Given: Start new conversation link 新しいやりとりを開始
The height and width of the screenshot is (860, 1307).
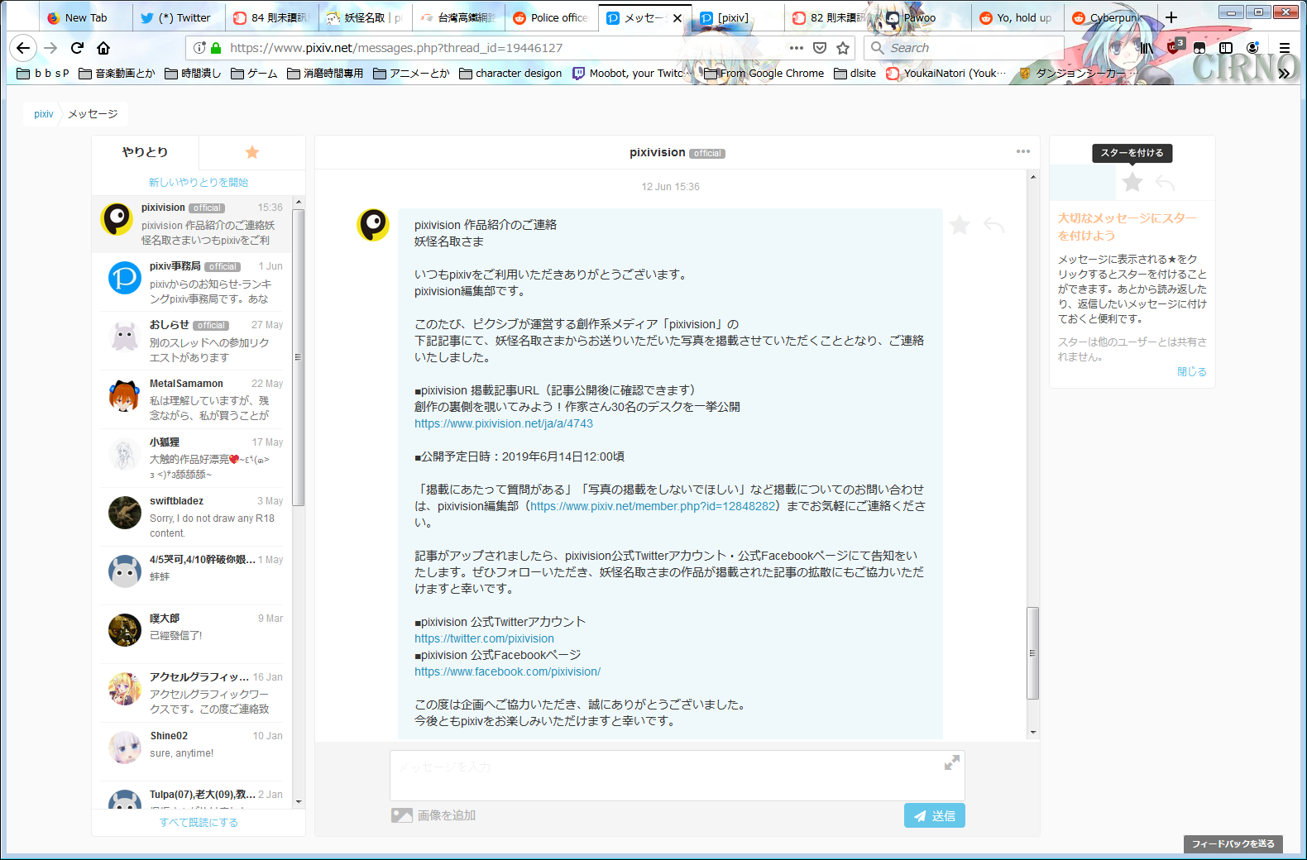Looking at the screenshot, I should pyautogui.click(x=199, y=182).
